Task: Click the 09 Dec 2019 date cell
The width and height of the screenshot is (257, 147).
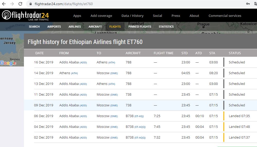Action: coord(43,105)
